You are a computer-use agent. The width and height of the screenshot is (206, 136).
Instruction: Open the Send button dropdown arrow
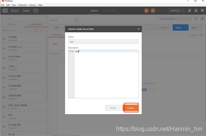click(x=186, y=27)
